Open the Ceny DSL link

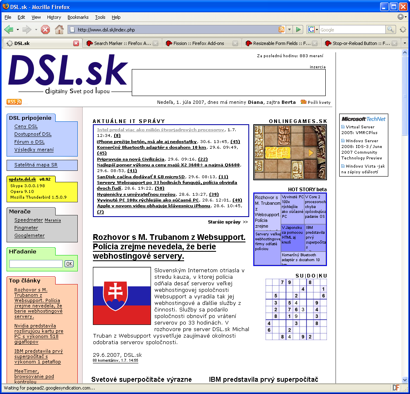[x=26, y=126]
